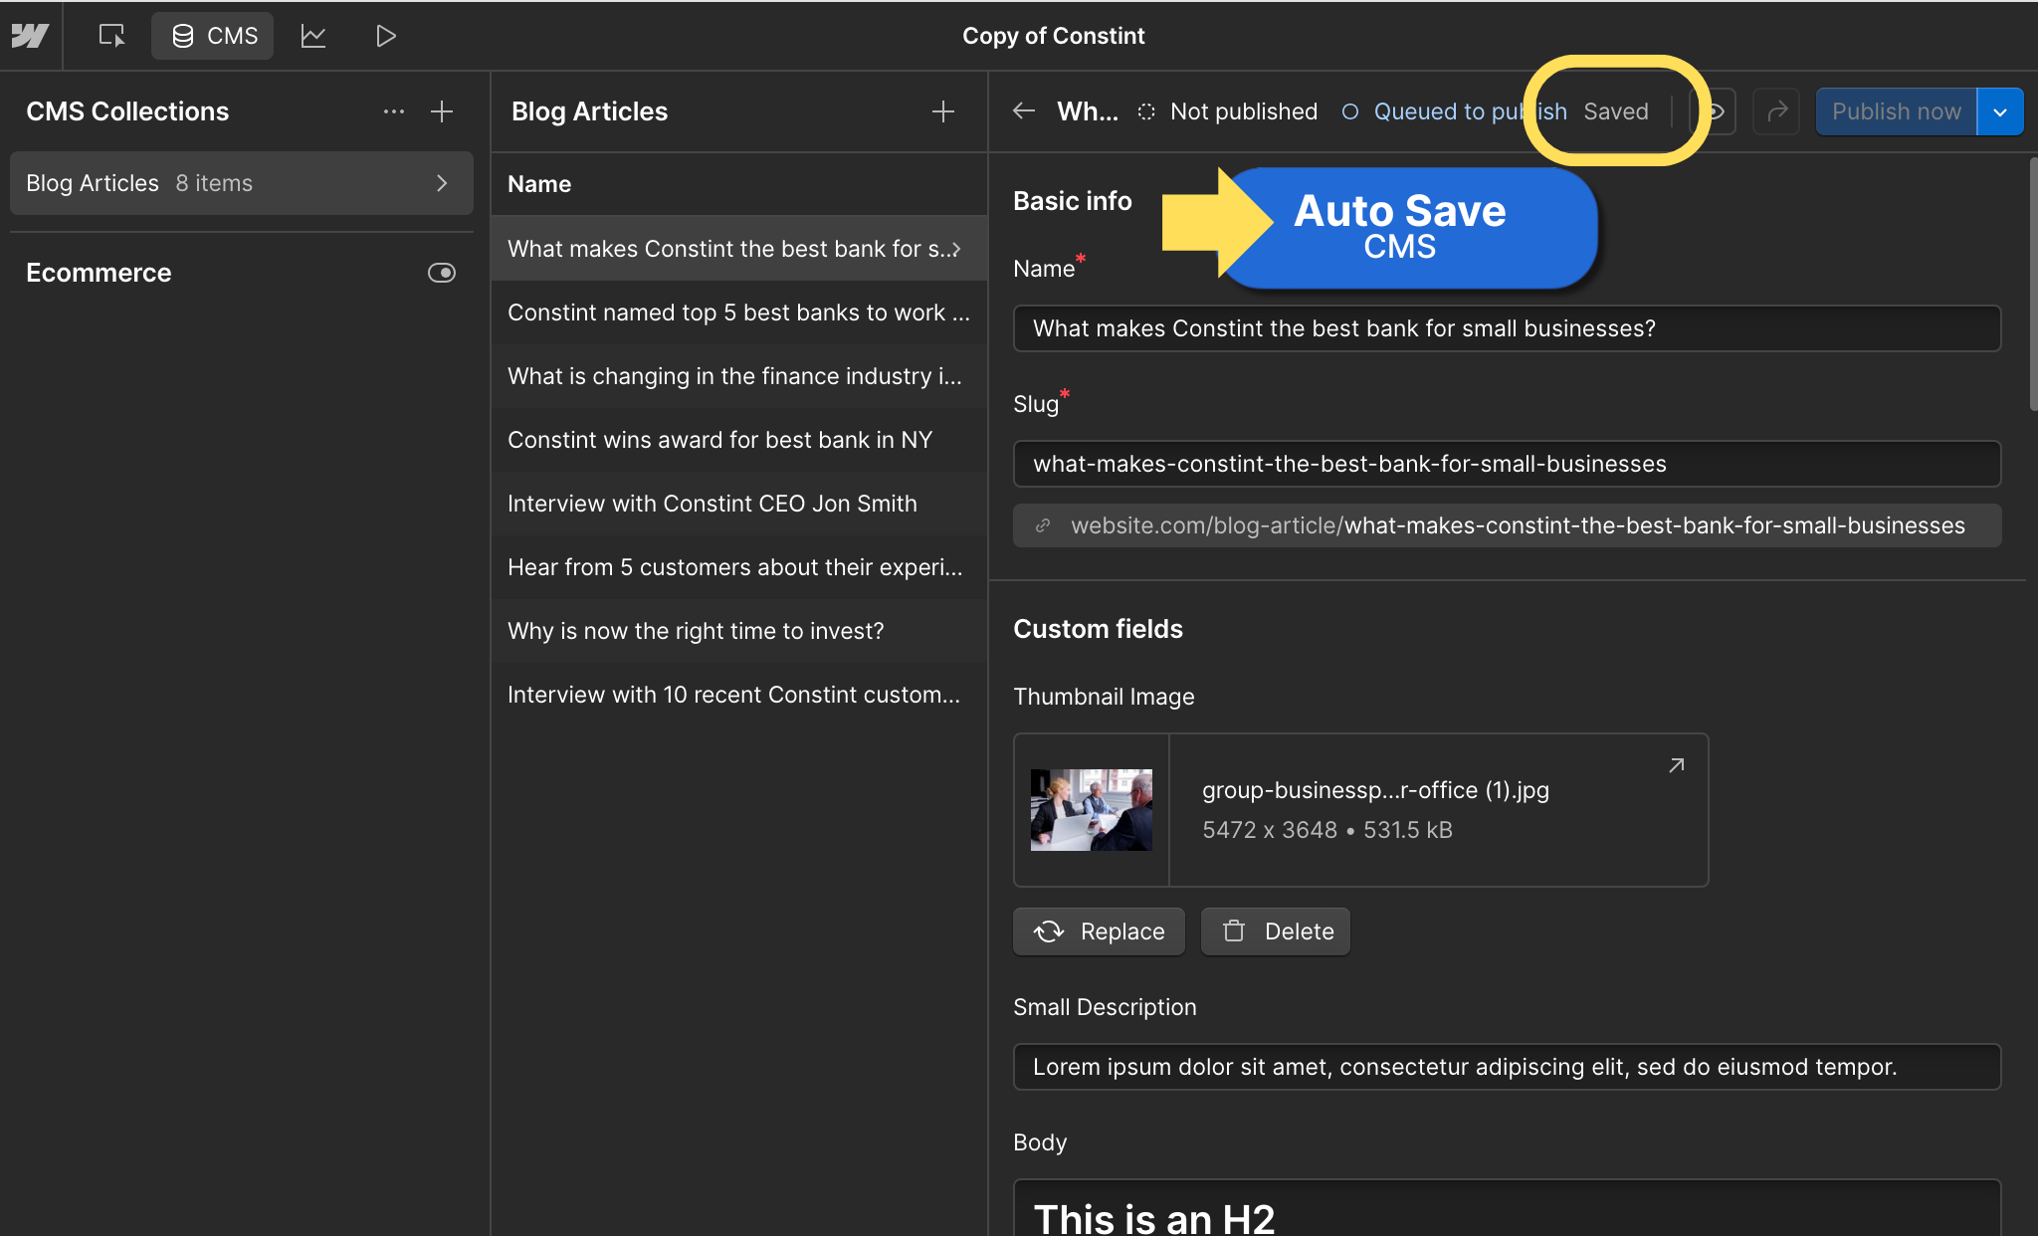Image resolution: width=2038 pixels, height=1236 pixels.
Task: Toggle the Ecommerce switch
Action: point(442,273)
